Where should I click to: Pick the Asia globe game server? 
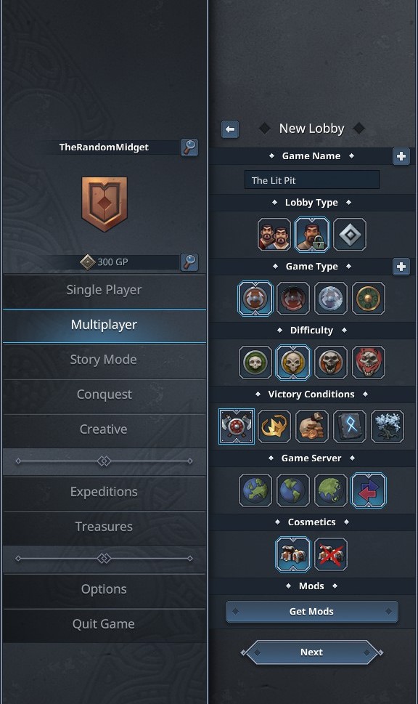coord(330,490)
